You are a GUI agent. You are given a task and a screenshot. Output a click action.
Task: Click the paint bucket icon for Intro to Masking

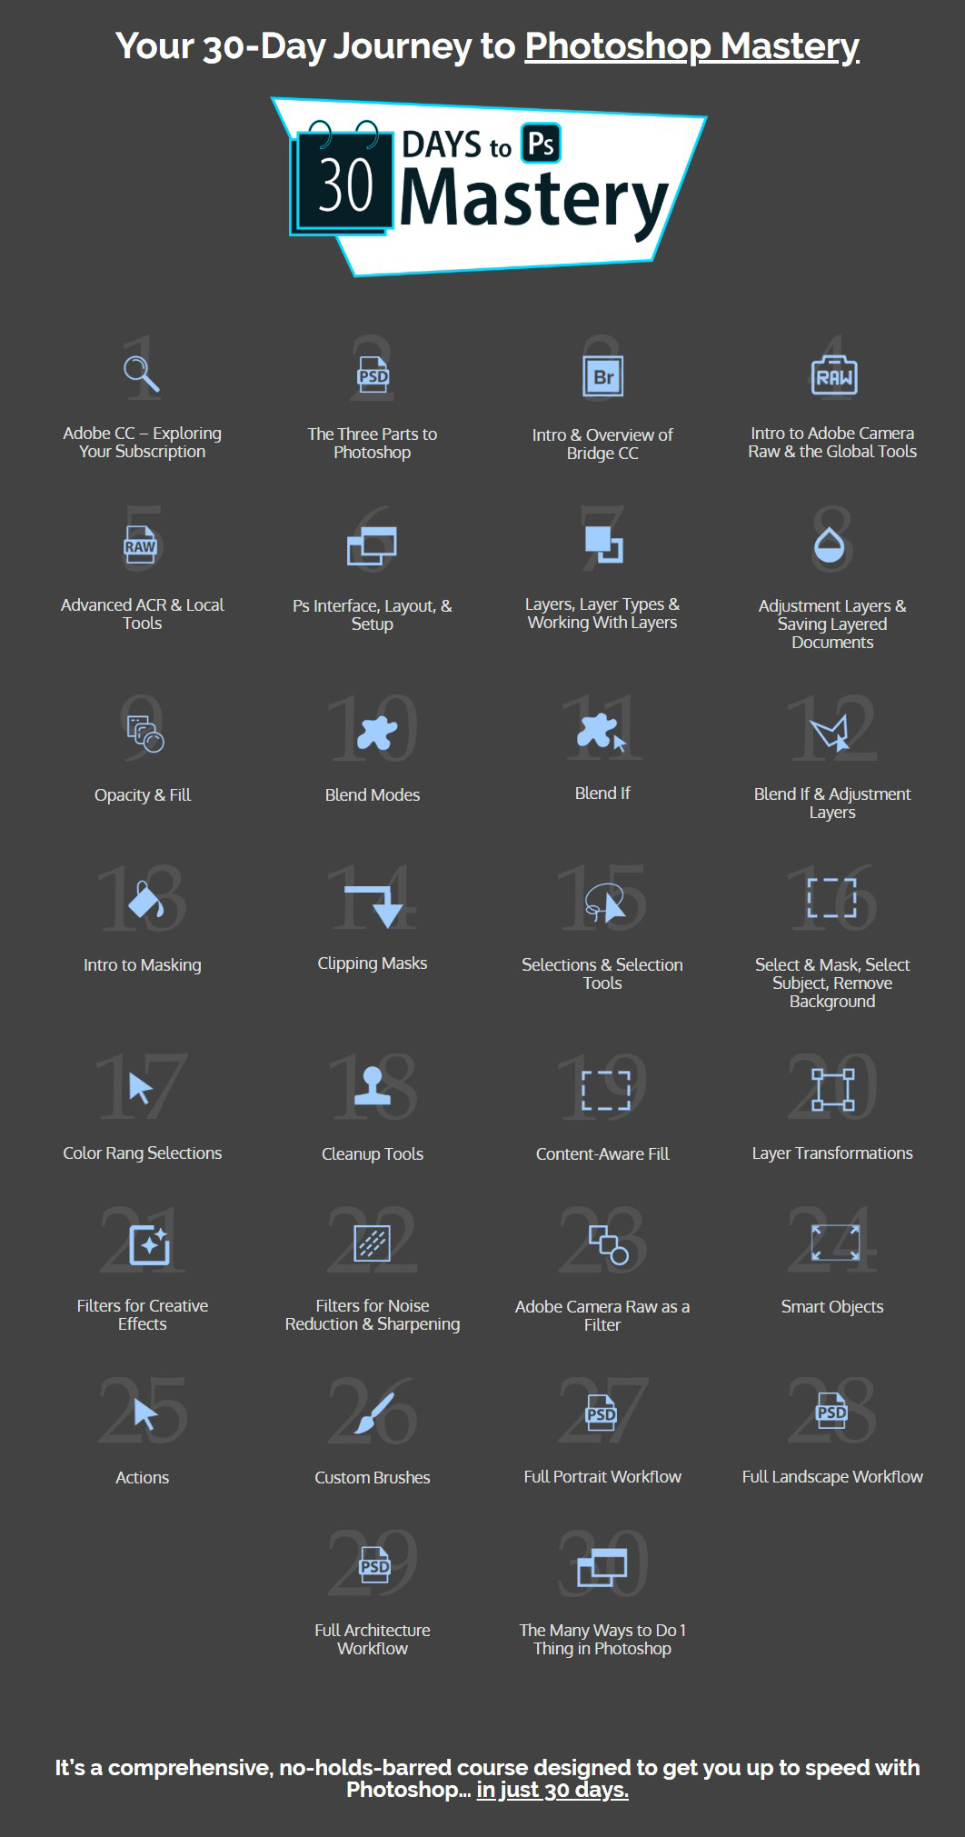point(145,898)
